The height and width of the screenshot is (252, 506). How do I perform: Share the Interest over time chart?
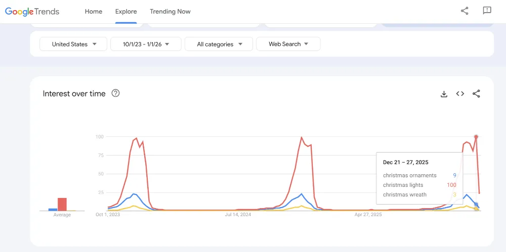pos(476,94)
